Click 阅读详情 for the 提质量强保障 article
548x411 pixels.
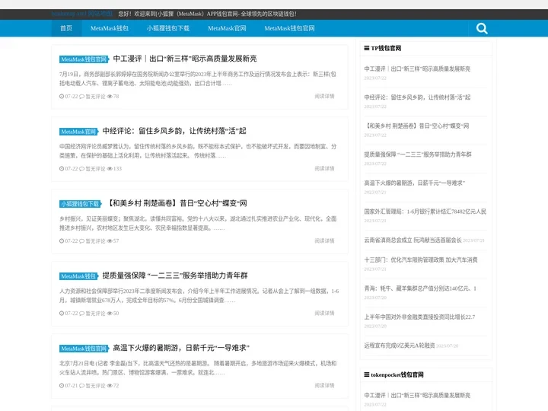click(x=324, y=313)
